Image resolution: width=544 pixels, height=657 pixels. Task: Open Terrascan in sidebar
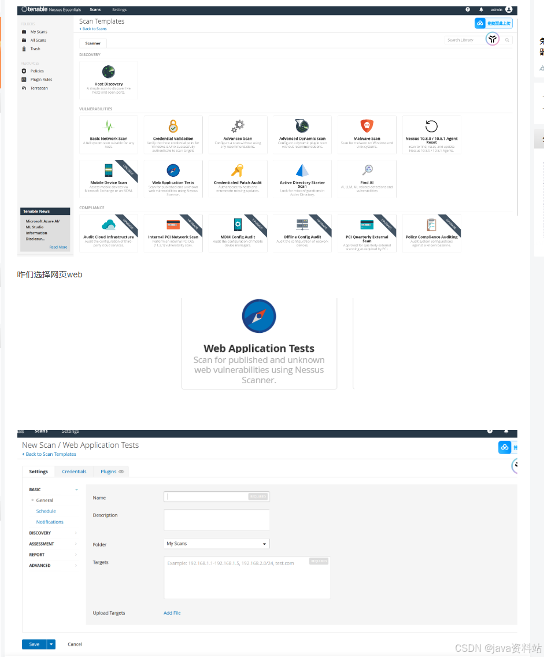click(39, 88)
